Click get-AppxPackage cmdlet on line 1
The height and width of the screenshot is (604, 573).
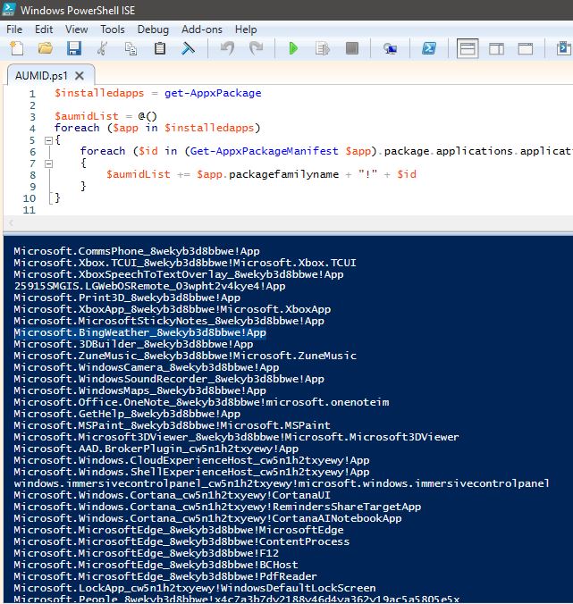(x=213, y=93)
